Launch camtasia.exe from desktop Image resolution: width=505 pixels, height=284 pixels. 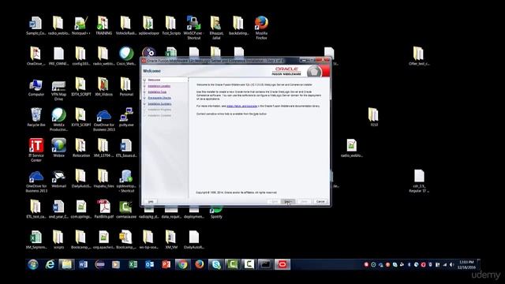(126, 209)
